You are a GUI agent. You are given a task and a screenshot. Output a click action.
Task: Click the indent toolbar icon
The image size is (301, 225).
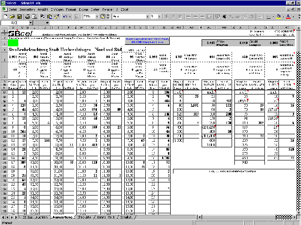(260, 17)
